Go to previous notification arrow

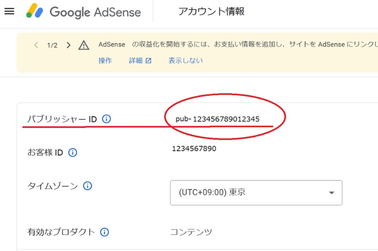(x=36, y=45)
